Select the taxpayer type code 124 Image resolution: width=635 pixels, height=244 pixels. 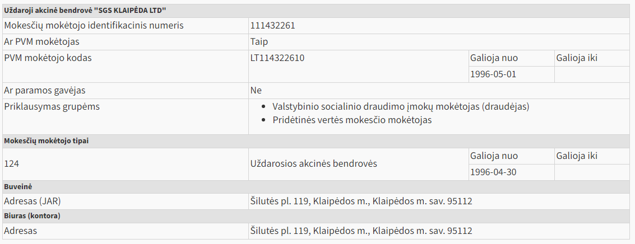tap(11, 164)
